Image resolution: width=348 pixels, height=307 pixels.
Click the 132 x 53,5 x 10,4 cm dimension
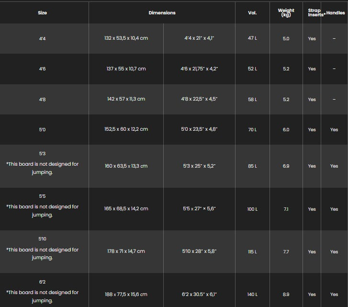point(126,38)
